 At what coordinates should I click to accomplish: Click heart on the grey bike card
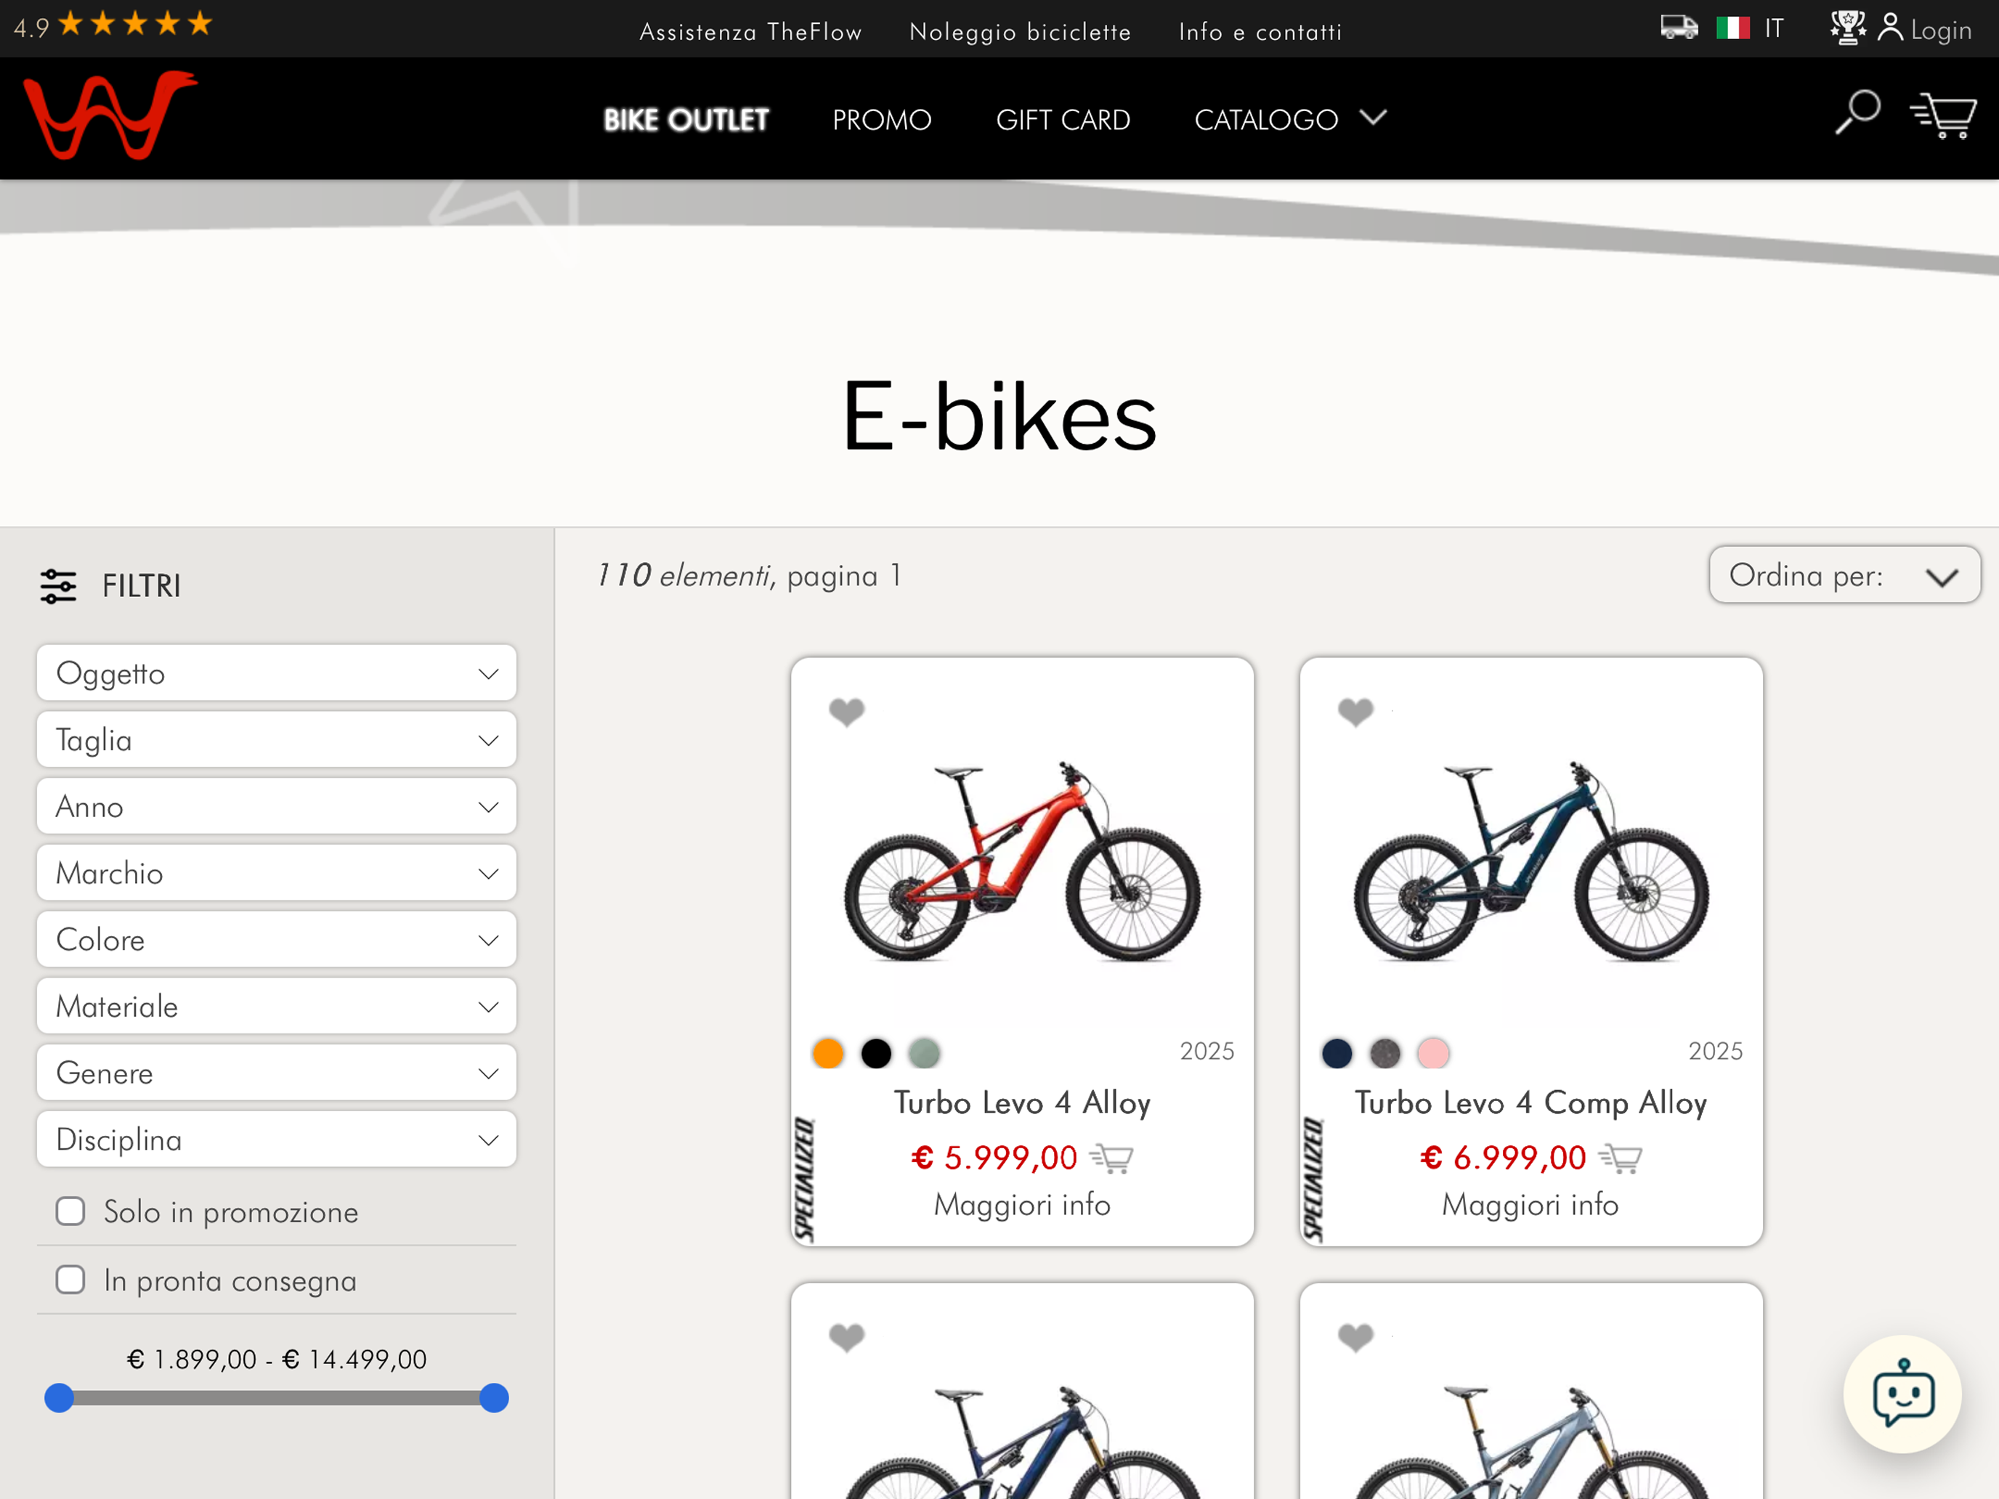[x=1355, y=1336]
